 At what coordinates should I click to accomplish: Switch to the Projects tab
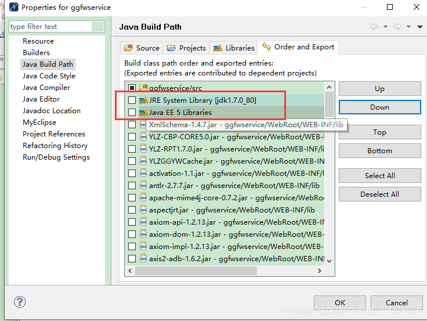click(x=186, y=48)
